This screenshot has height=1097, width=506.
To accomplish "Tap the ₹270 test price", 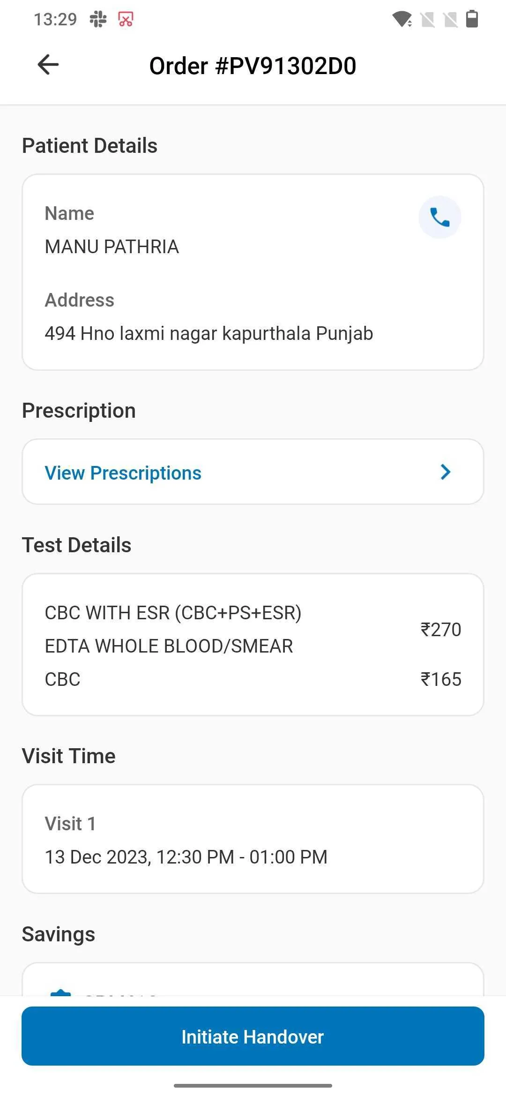I will coord(441,630).
